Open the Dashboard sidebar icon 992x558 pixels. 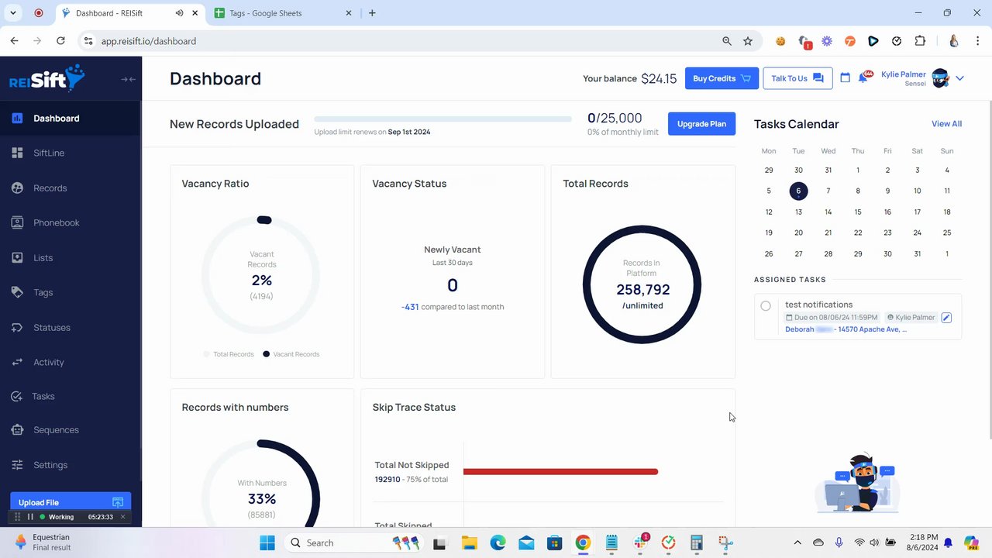(x=17, y=119)
